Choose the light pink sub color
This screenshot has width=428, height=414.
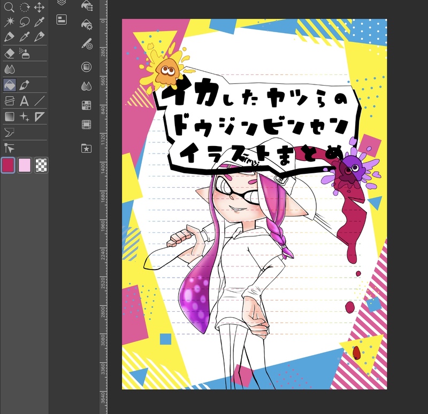pyautogui.click(x=24, y=165)
